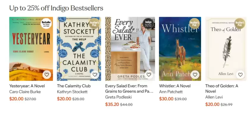Click heart icon on Every Salad Ever

click(x=149, y=75)
